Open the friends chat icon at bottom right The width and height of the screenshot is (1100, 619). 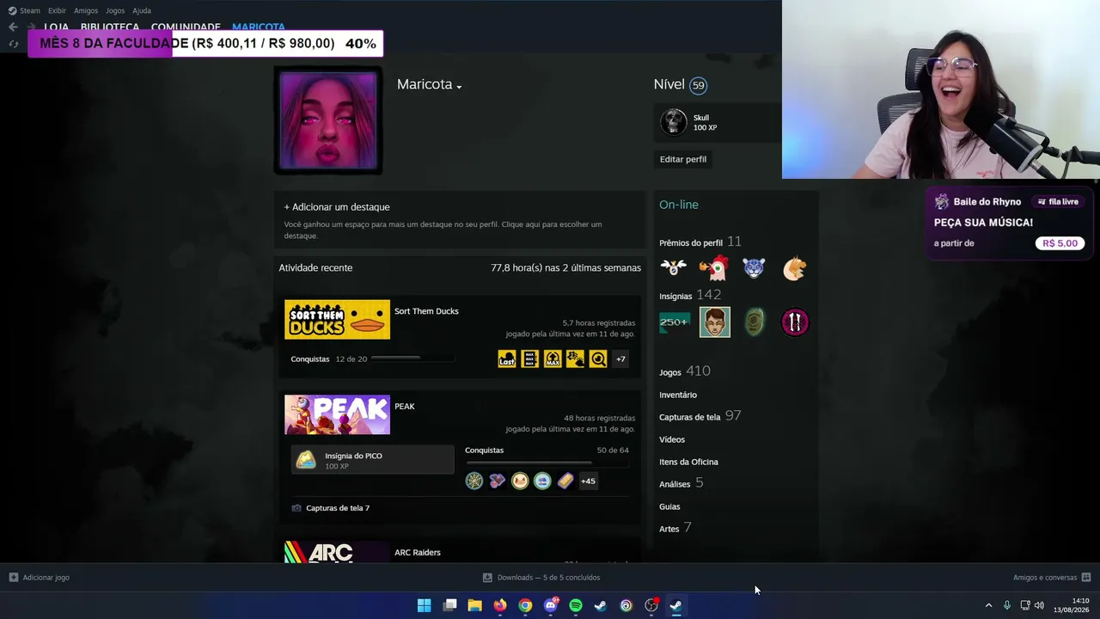[1086, 578]
